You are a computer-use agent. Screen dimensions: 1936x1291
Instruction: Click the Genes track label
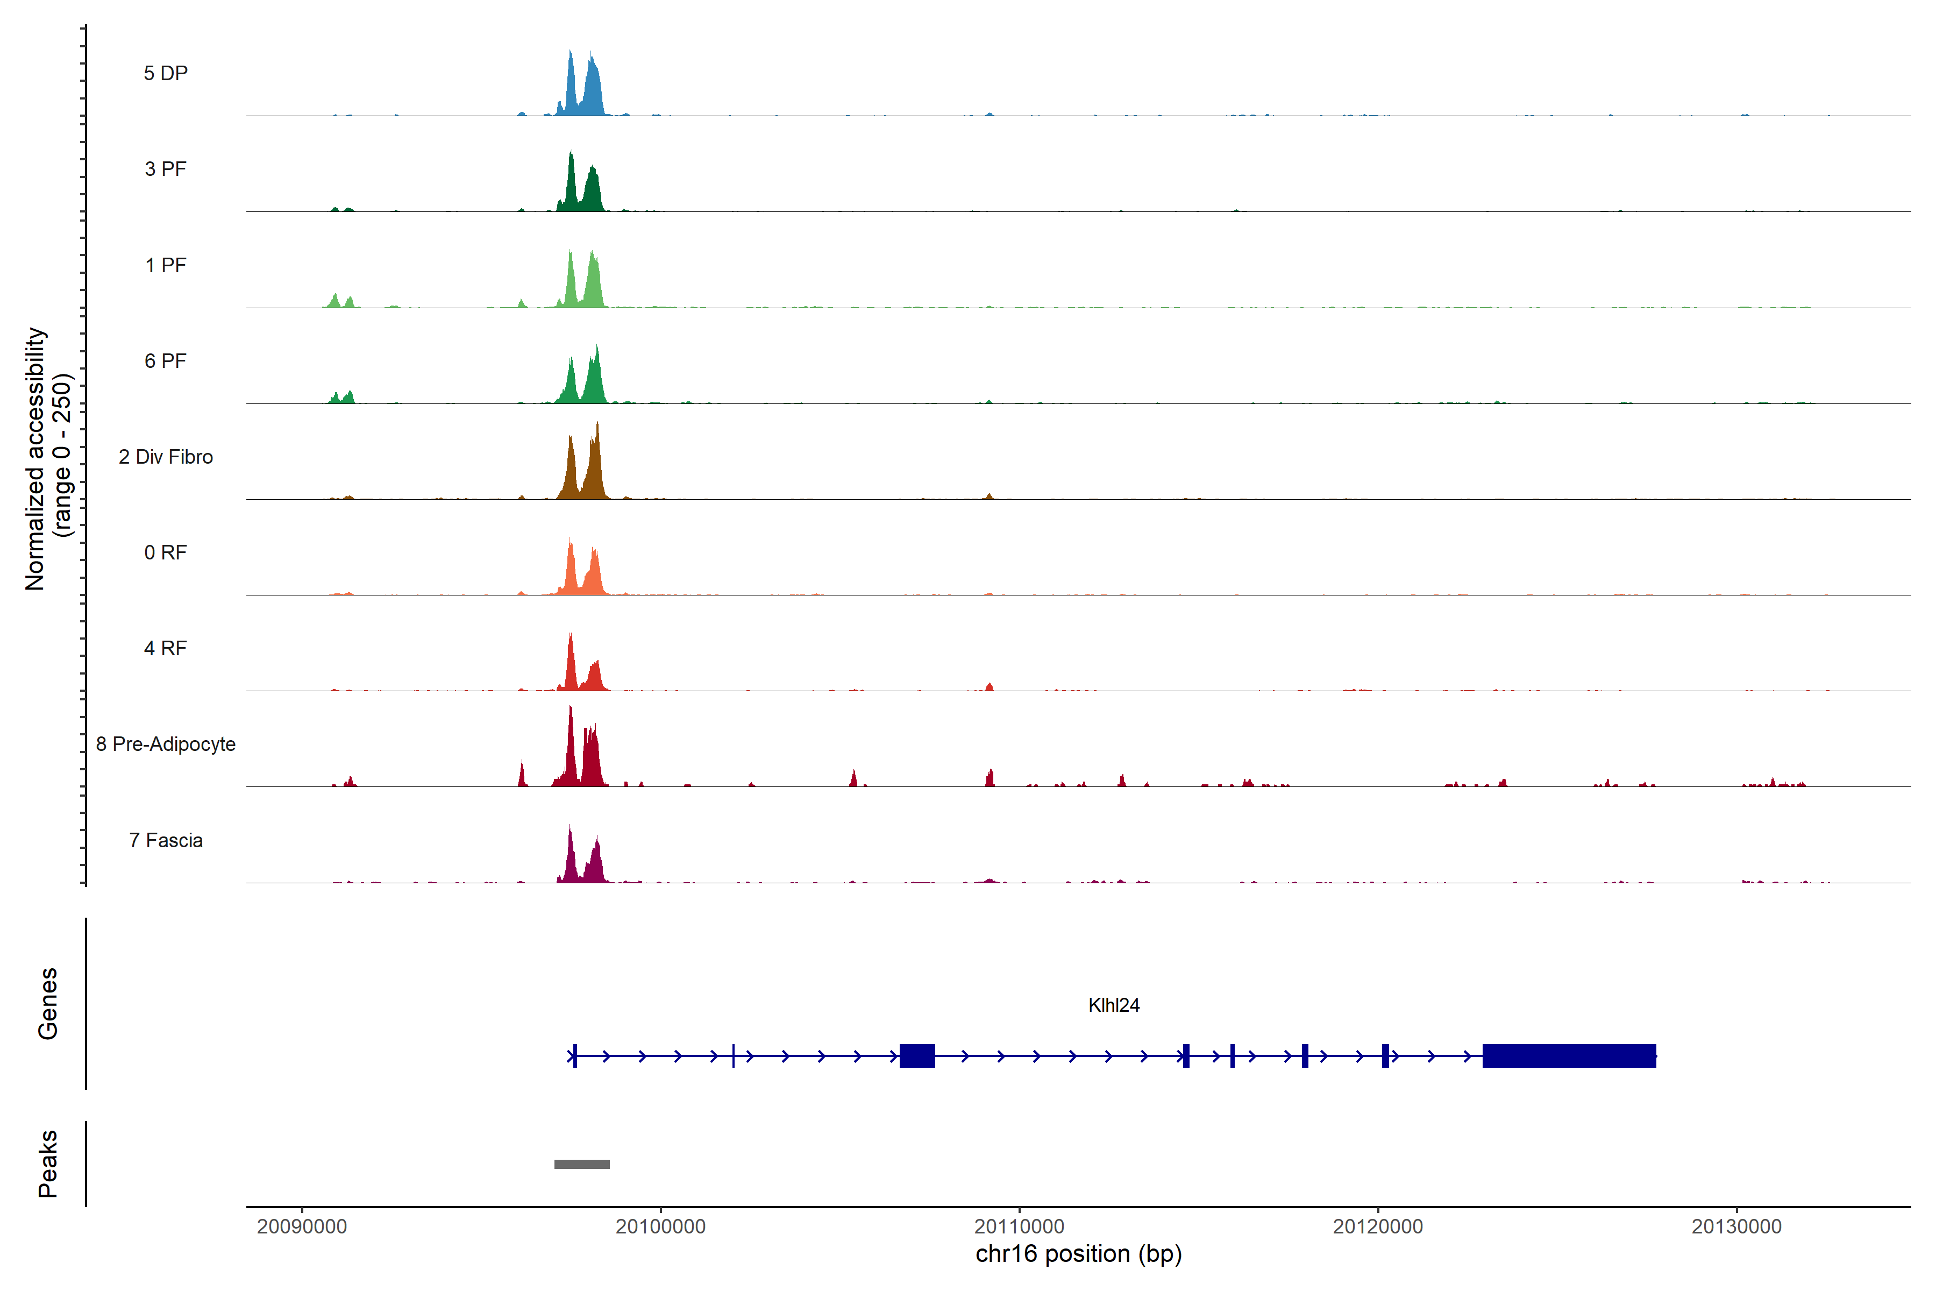tap(48, 1004)
